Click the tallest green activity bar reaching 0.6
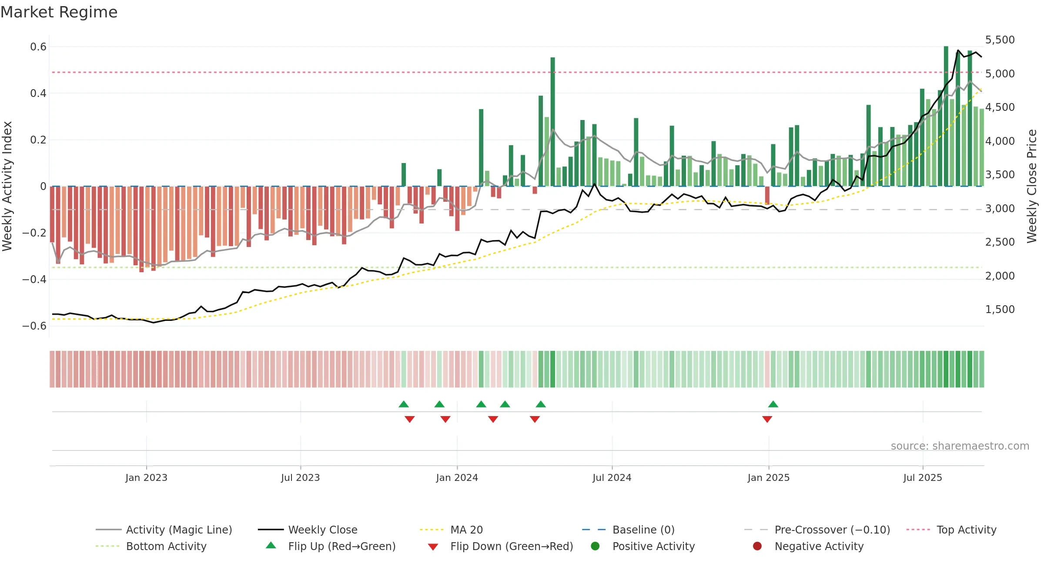This screenshot has height=587, width=1044. [x=946, y=116]
